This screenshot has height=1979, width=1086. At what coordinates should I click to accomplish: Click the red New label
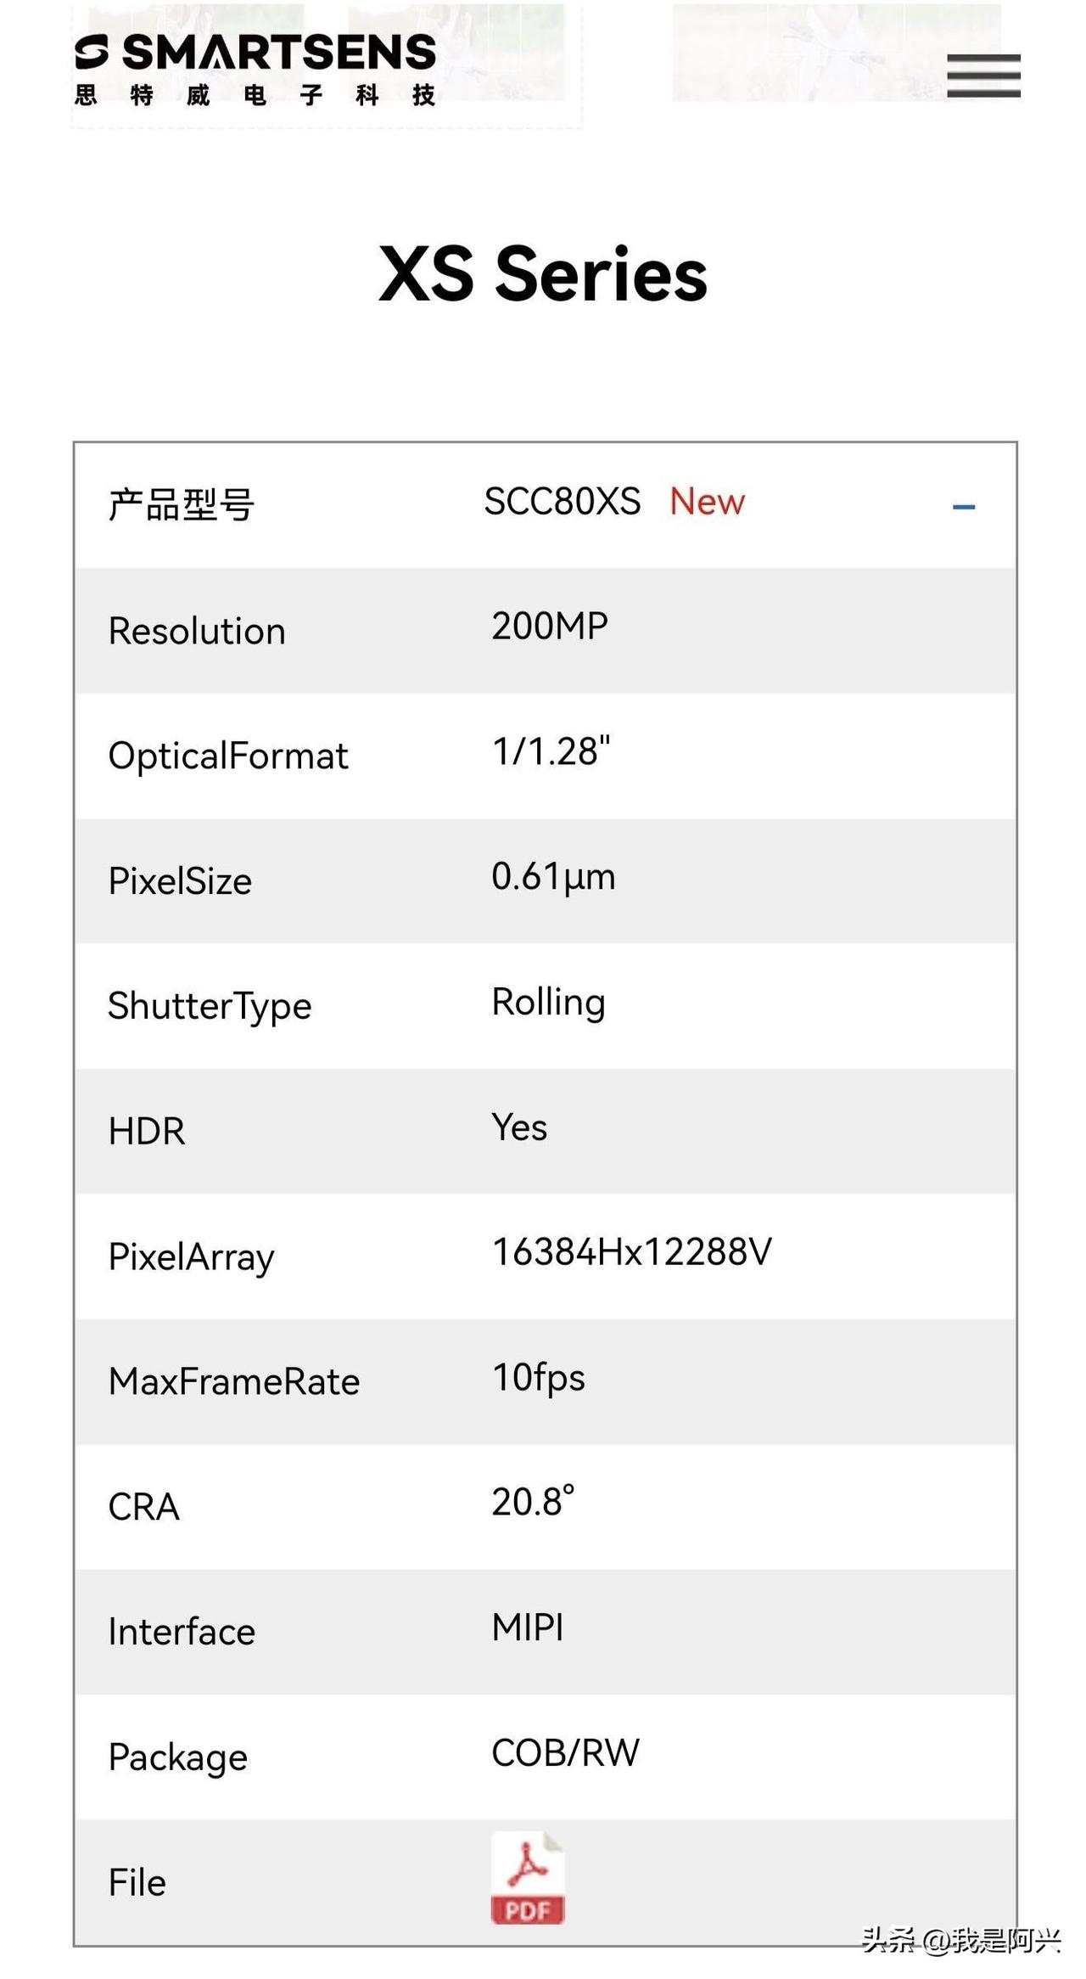tap(707, 502)
